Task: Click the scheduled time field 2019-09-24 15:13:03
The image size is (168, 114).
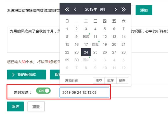Action: (x=84, y=92)
